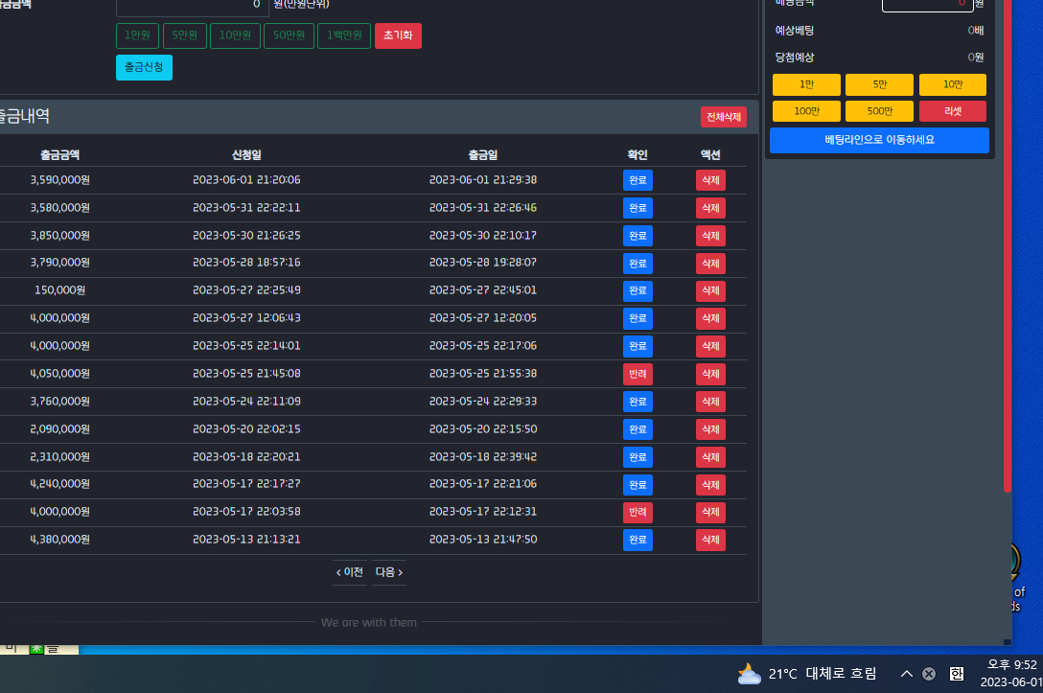Image resolution: width=1043 pixels, height=693 pixels.
Task: Delete the rejected 4,050,000원 withdrawal row
Action: tap(710, 374)
